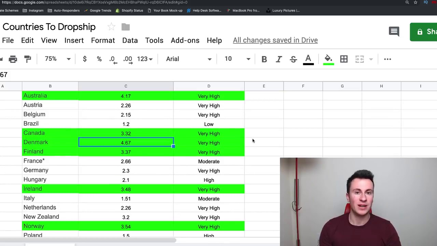Toggle strikethrough formatting

point(293,59)
